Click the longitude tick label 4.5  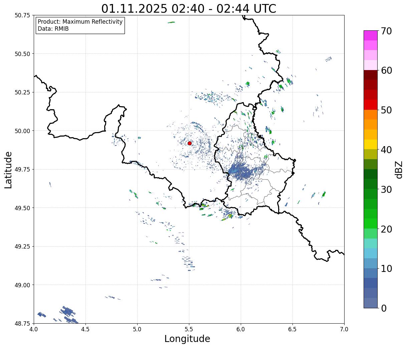tap(85, 329)
